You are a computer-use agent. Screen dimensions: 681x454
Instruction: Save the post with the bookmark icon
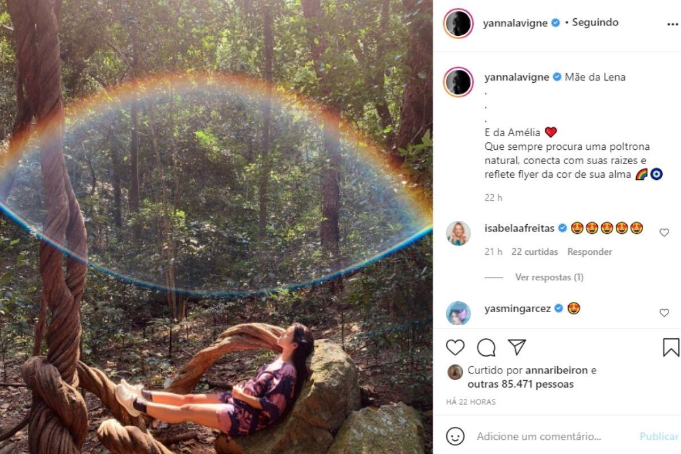click(x=671, y=347)
